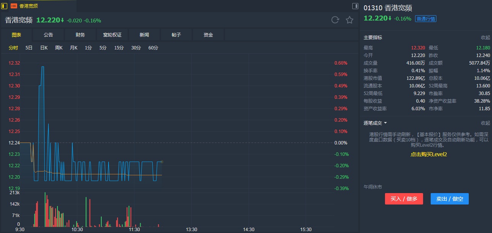Click the refresh quote icon

335,20
